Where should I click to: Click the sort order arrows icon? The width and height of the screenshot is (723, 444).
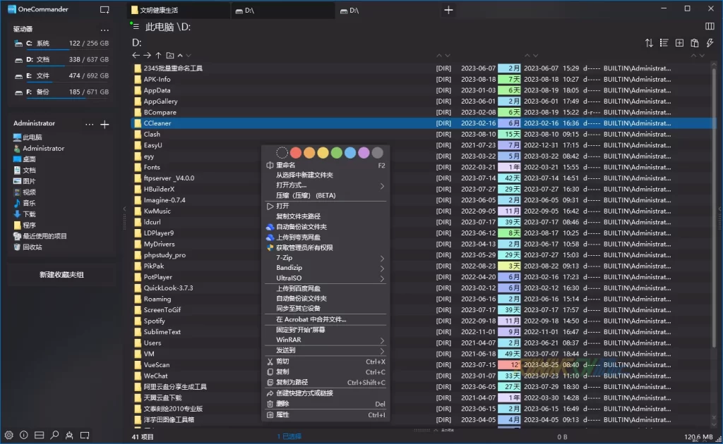[x=649, y=43]
